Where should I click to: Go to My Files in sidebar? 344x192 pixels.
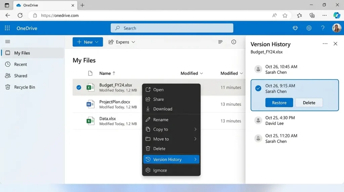[x=33, y=53]
